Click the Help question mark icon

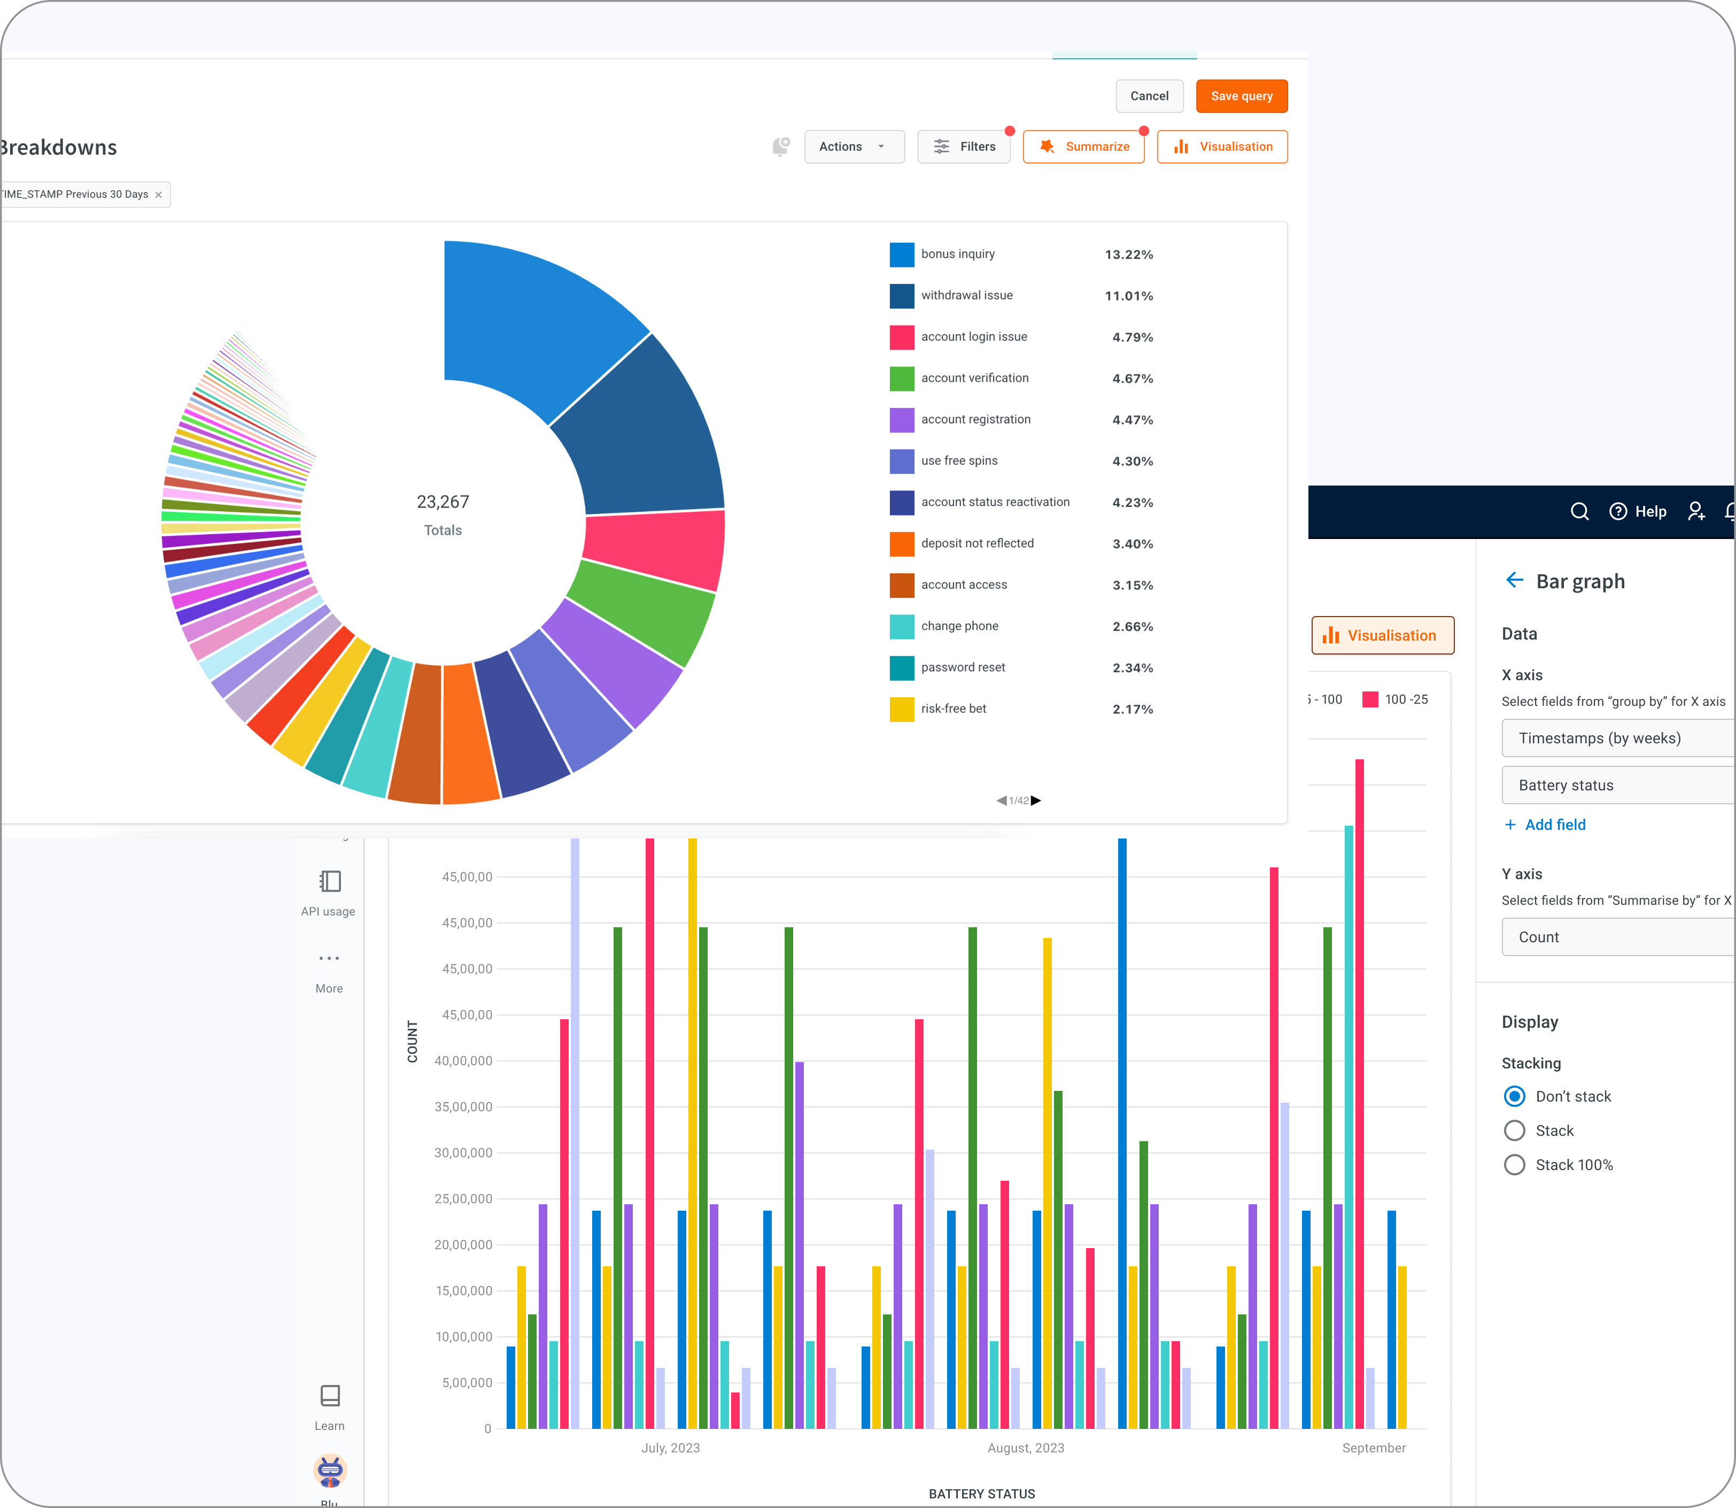pos(1617,512)
